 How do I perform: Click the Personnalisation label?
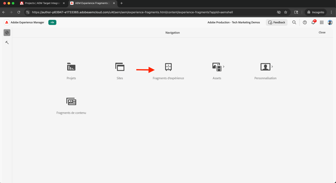point(265,78)
